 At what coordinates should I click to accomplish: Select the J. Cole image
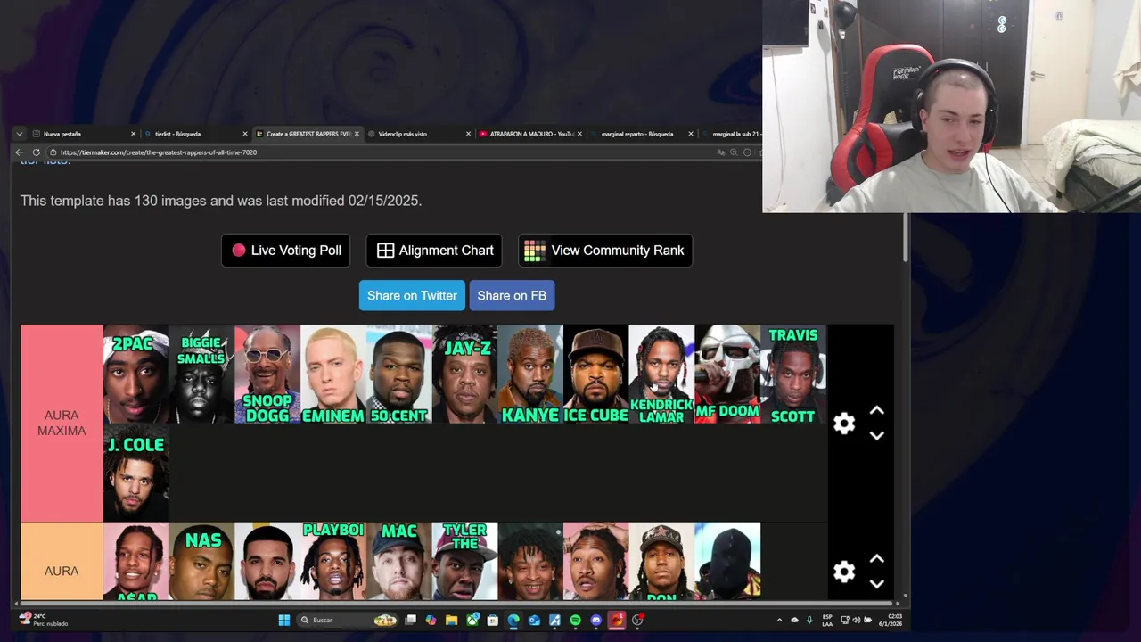[x=135, y=473]
